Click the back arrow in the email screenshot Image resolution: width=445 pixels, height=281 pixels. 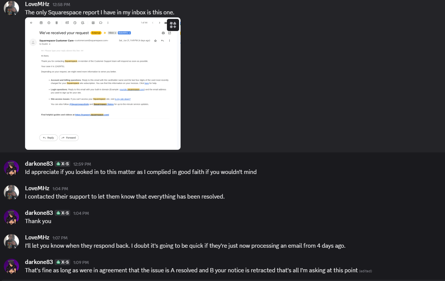coord(31,23)
